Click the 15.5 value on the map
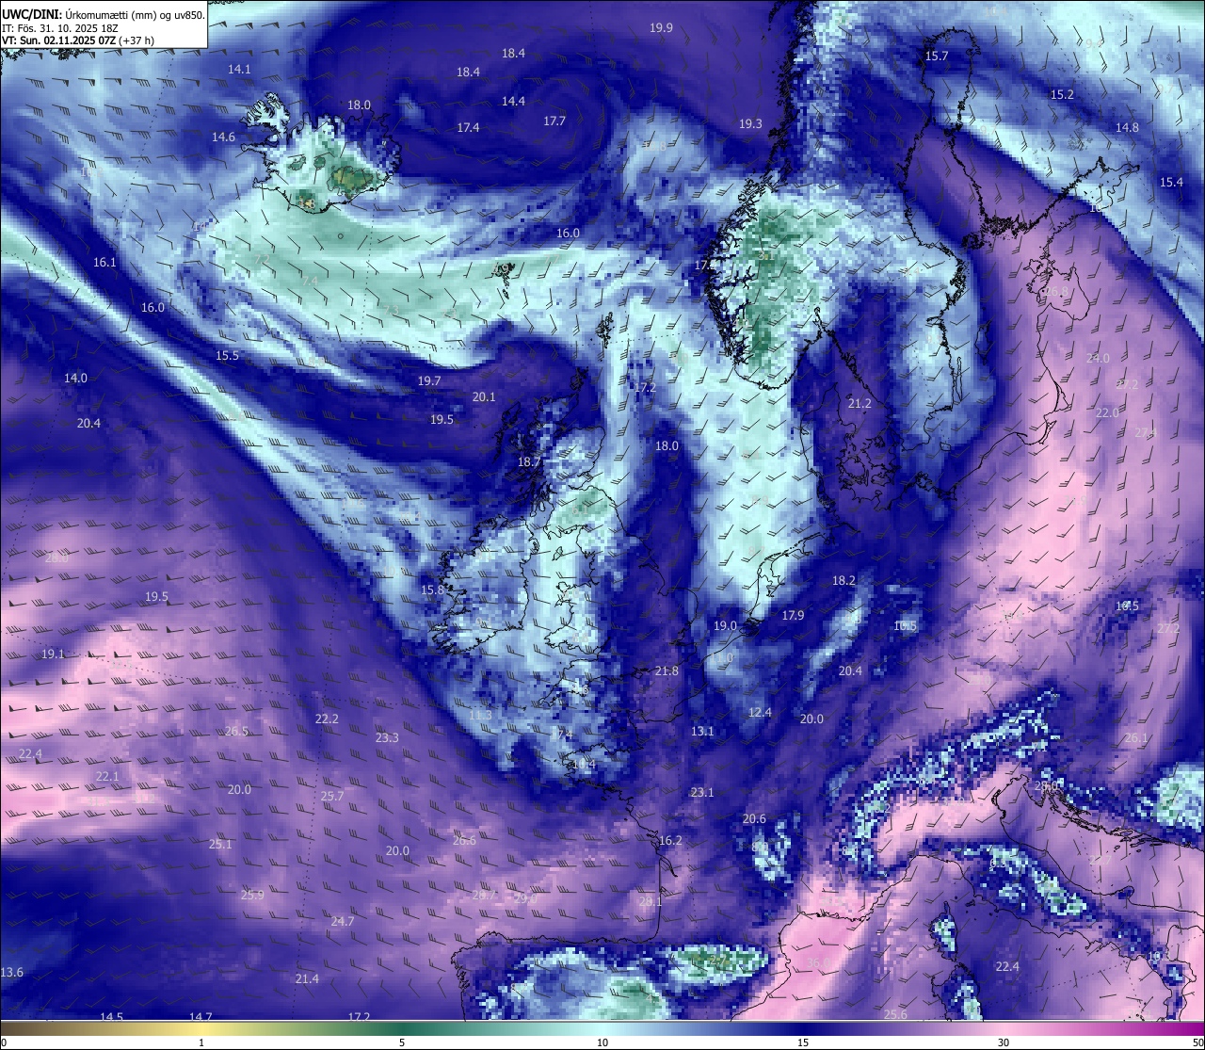This screenshot has width=1205, height=1050. [227, 356]
